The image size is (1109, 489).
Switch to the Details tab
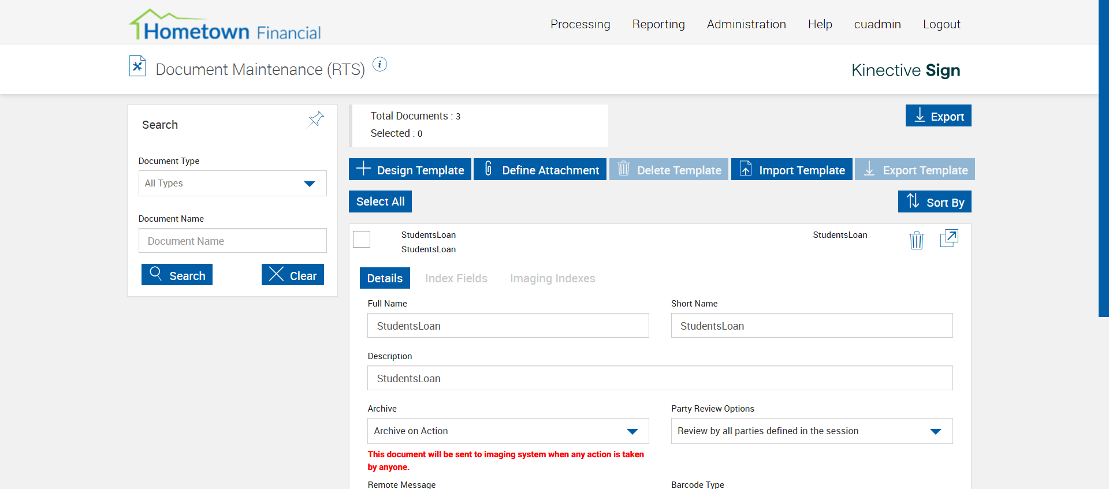pyautogui.click(x=385, y=278)
